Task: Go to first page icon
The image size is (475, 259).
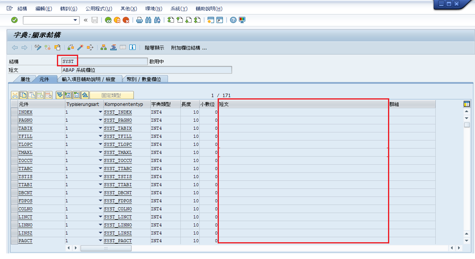Action: pyautogui.click(x=171, y=20)
